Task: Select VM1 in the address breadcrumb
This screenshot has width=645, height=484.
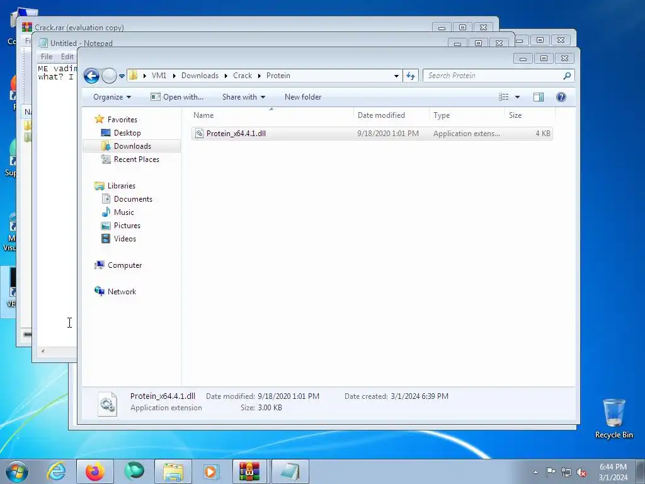Action: coord(159,76)
